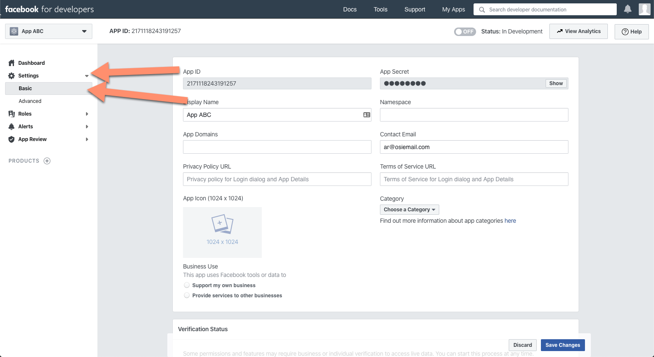Open the user profile avatar
The image size is (654, 357).
pos(645,9)
